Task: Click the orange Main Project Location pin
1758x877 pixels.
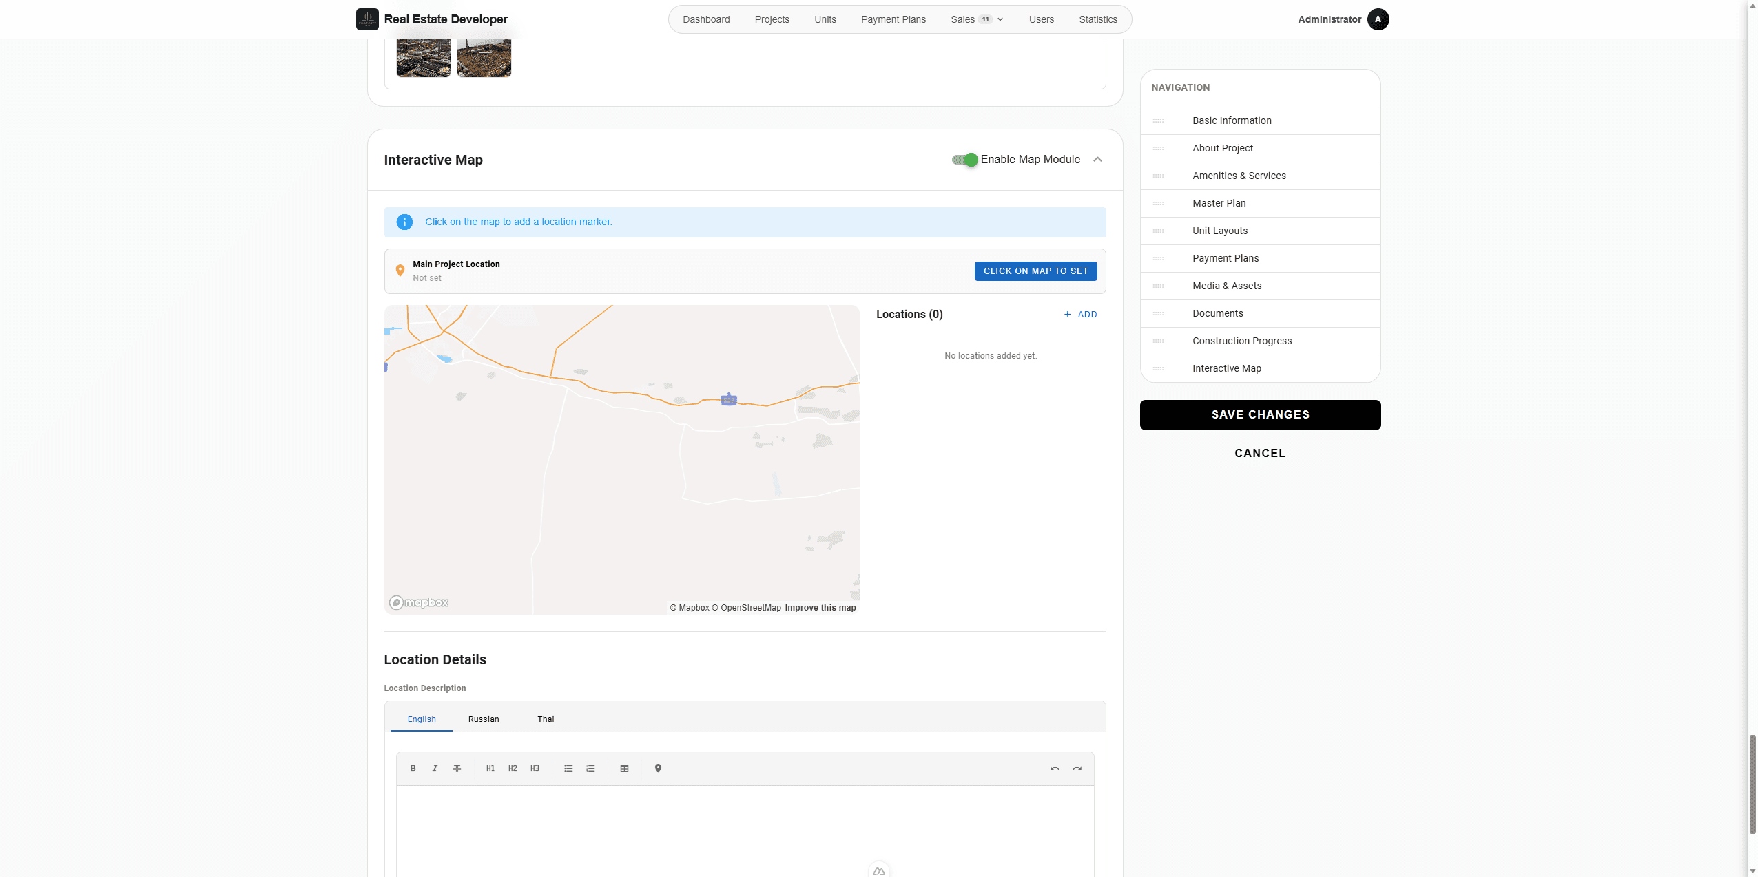Action: (x=400, y=271)
